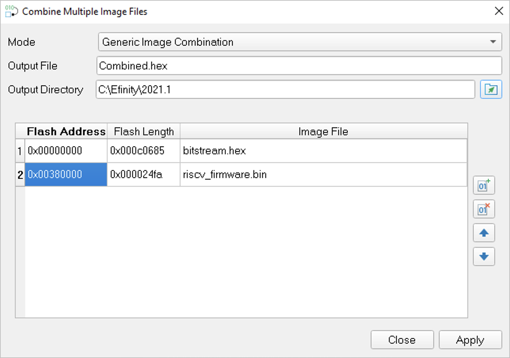Click the Flash Length column header

[144, 131]
